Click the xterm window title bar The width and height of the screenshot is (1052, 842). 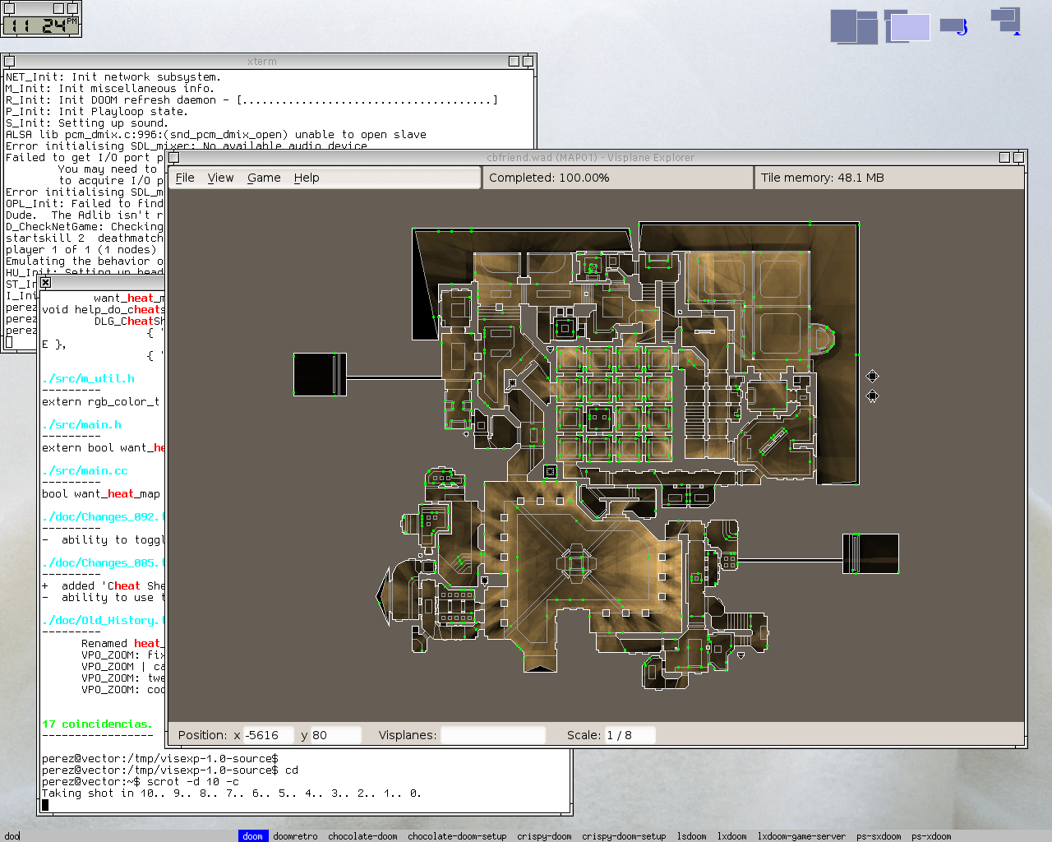click(x=261, y=61)
